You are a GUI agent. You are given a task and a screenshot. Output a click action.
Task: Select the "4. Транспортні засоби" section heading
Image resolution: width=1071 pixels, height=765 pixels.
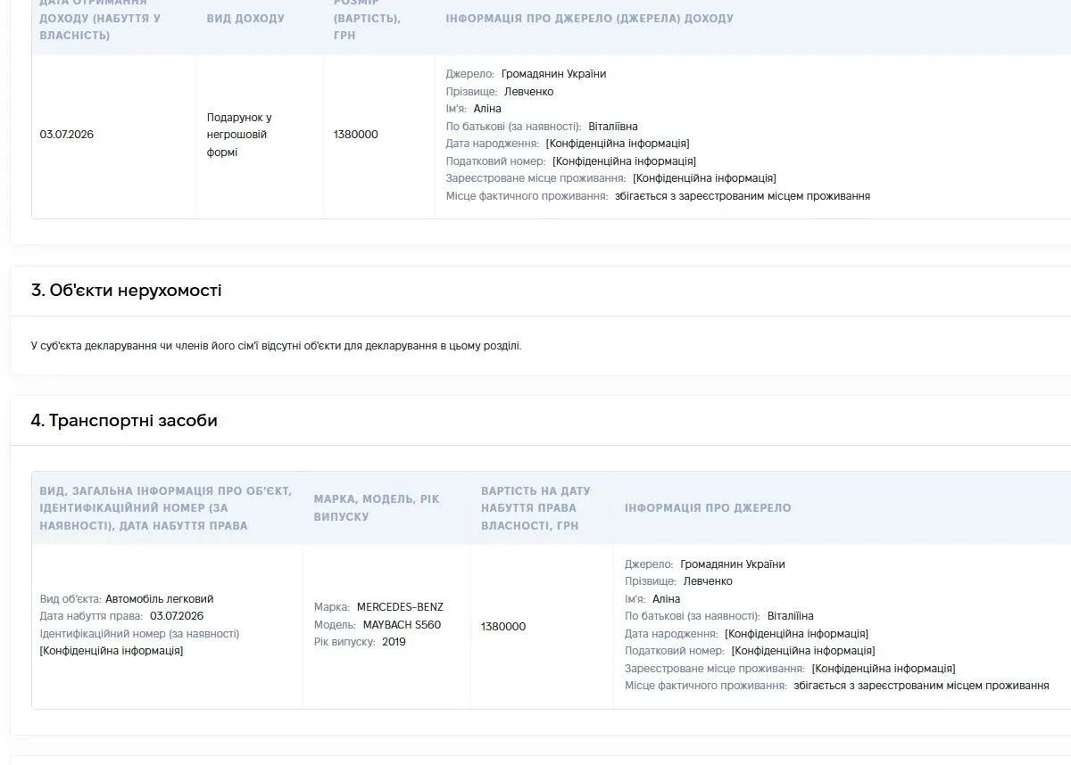click(124, 420)
